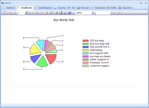Click pink swatch for Freeware Live H
The height and width of the screenshot is (108, 149).
point(85,63)
